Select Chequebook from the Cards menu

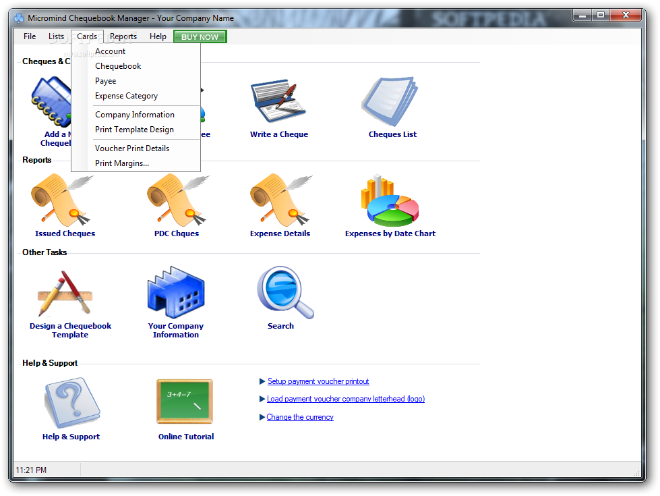pos(136,66)
